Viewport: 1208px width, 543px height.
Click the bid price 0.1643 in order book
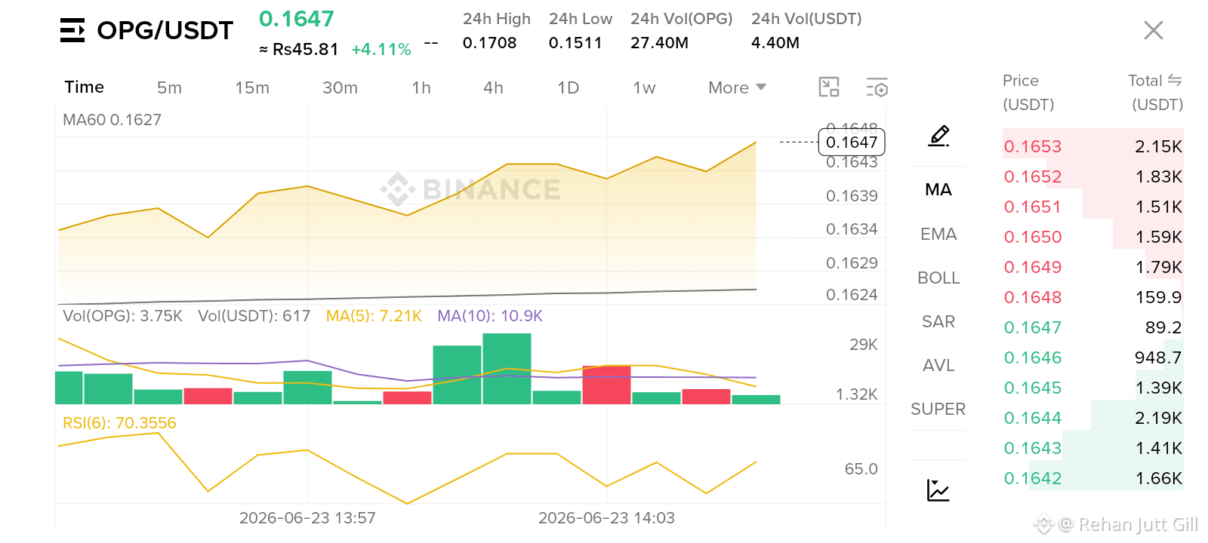pyautogui.click(x=1033, y=448)
